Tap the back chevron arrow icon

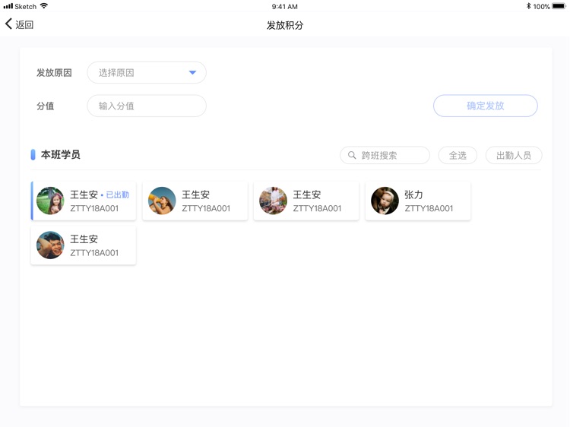pos(8,24)
